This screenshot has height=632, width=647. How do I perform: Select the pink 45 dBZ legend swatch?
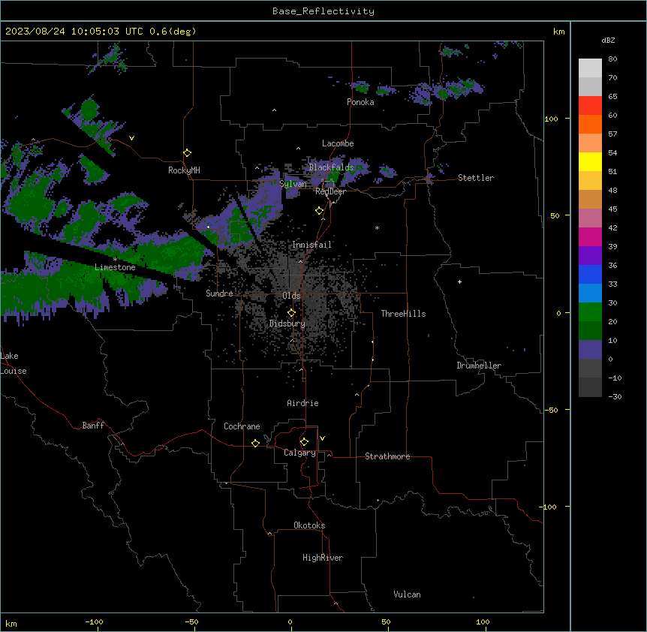590,218
